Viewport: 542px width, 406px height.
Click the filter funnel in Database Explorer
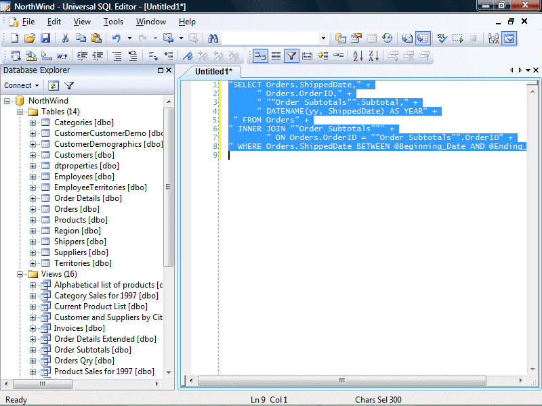(x=69, y=86)
